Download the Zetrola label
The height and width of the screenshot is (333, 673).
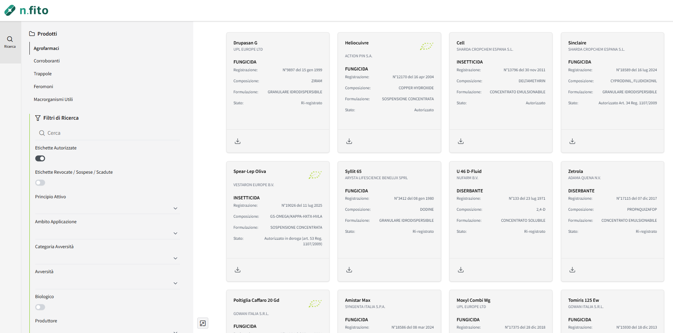572,269
